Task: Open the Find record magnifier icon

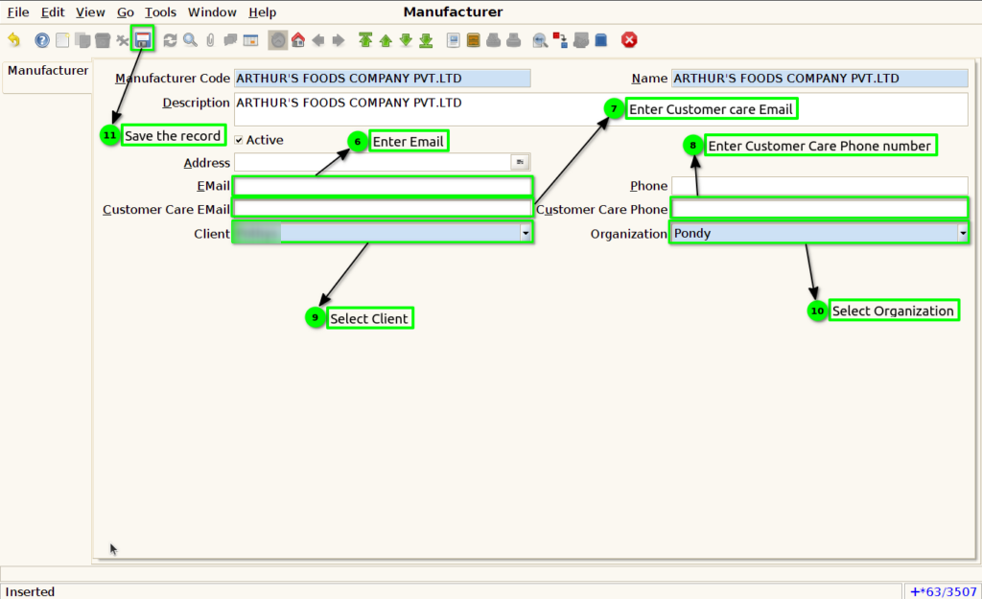Action: point(190,40)
